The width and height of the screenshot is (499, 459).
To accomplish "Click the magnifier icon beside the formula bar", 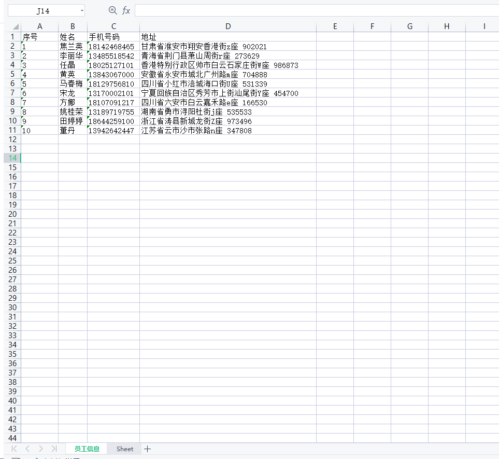I will [x=112, y=10].
